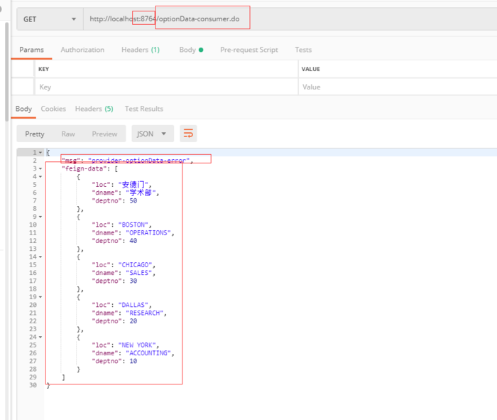Click the "BOSTON" loc value
Image resolution: width=497 pixels, height=420 pixels.
(x=133, y=225)
